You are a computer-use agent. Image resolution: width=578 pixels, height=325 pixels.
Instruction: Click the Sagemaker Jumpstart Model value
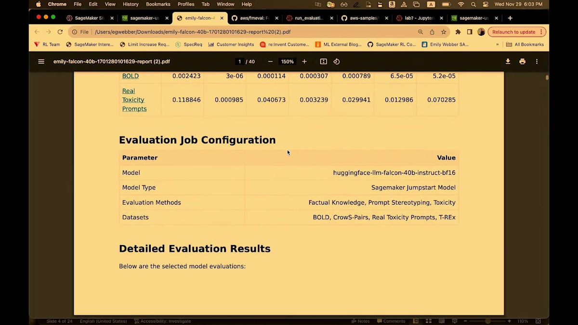click(x=413, y=187)
